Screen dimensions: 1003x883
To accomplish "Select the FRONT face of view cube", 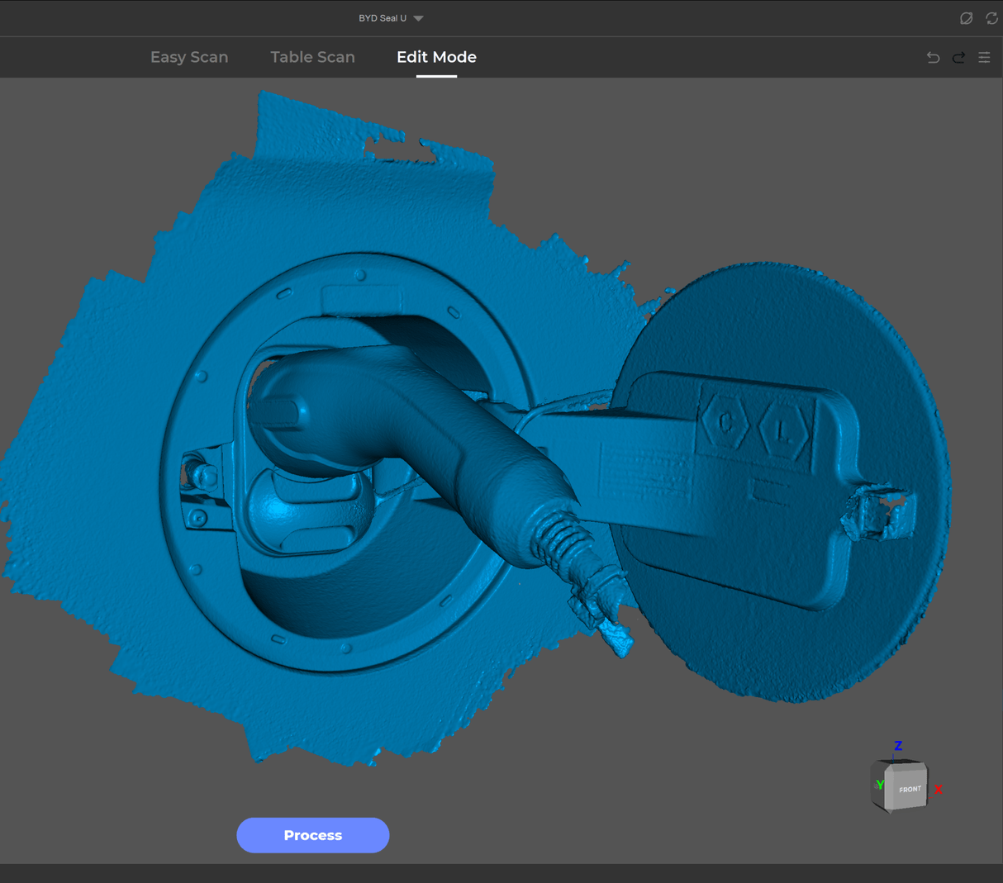I will point(909,790).
